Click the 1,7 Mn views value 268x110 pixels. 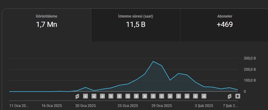[x=47, y=25]
